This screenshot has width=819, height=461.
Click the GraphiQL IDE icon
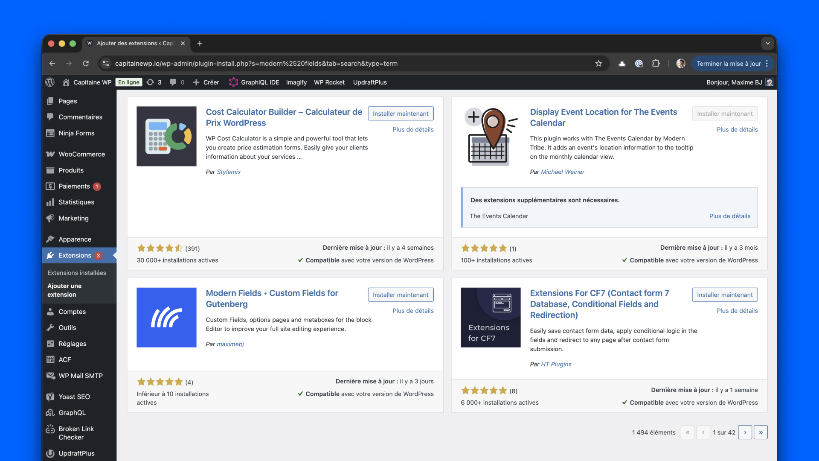(233, 82)
